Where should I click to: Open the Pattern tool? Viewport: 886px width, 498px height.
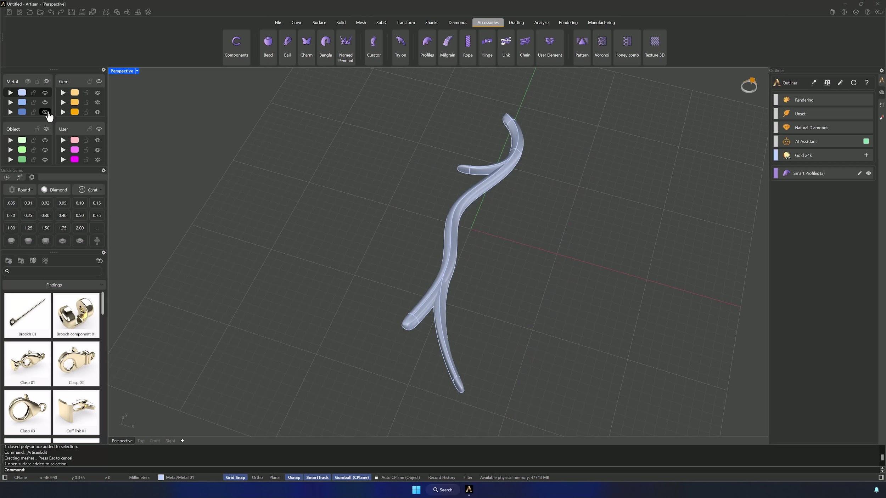coord(582,47)
